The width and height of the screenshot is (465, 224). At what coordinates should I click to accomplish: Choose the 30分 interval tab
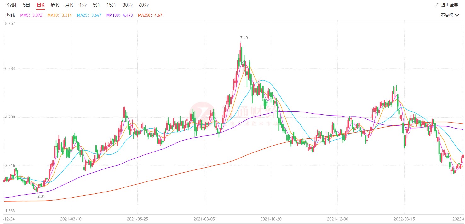[x=127, y=5]
